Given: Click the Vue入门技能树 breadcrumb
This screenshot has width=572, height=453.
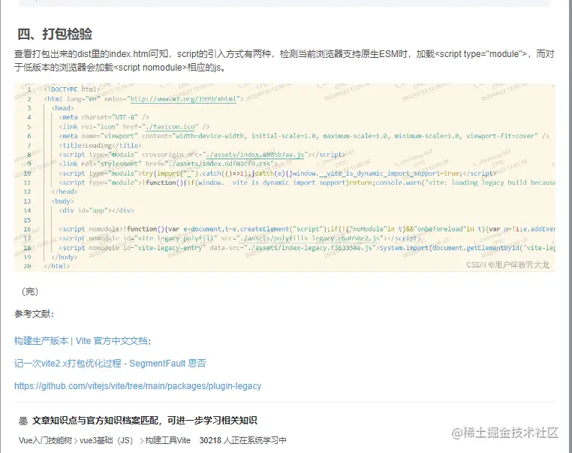Looking at the screenshot, I should tap(45, 440).
